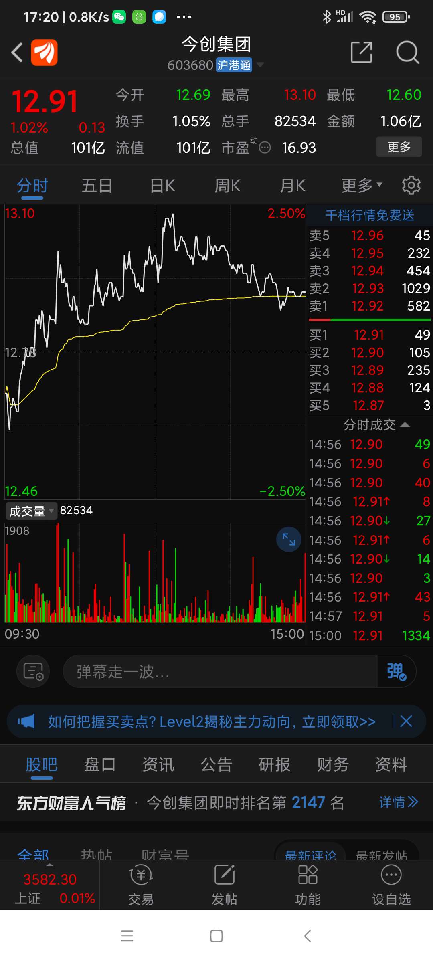Image resolution: width=433 pixels, height=962 pixels.
Task: Select the 买3 12.89 order row
Action: (370, 370)
